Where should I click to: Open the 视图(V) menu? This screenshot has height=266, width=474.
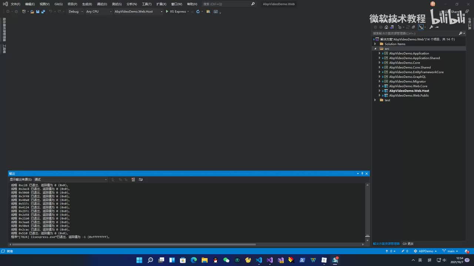click(44, 4)
